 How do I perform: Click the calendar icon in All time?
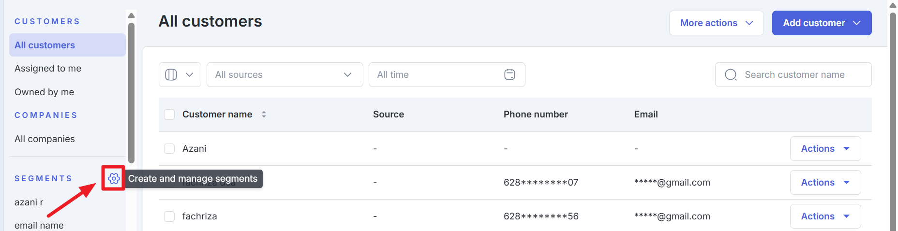(x=509, y=74)
